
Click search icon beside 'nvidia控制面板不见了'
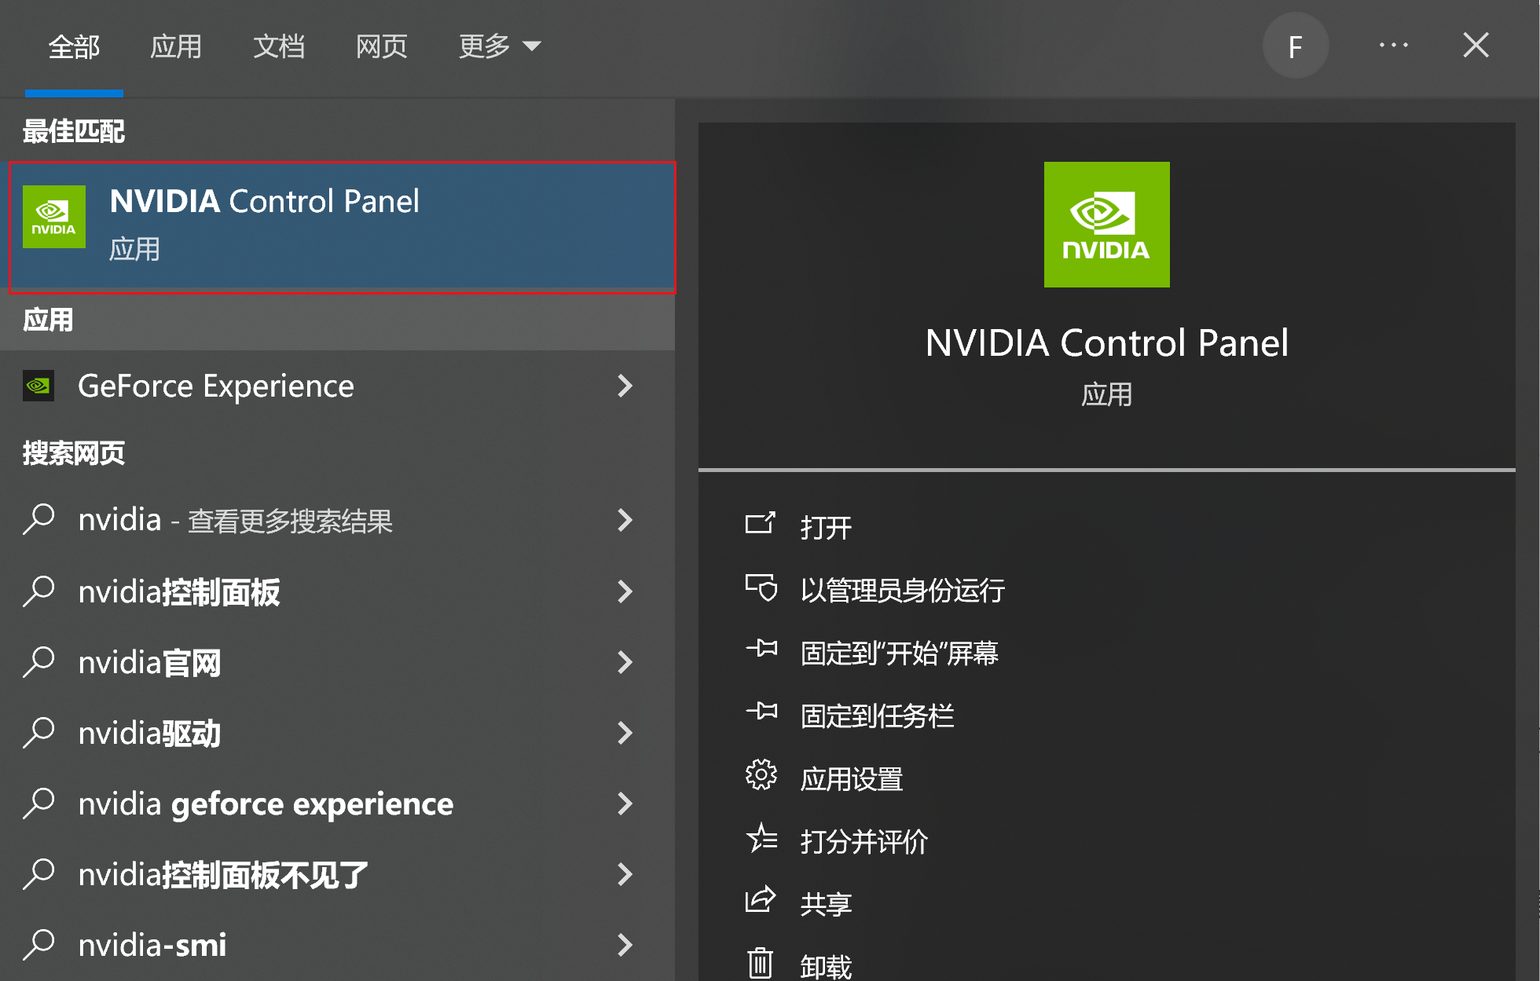pyautogui.click(x=38, y=874)
